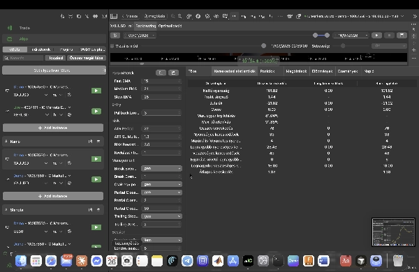Click the save backtest results icon
The width and height of the screenshot is (419, 272).
(x=402, y=36)
